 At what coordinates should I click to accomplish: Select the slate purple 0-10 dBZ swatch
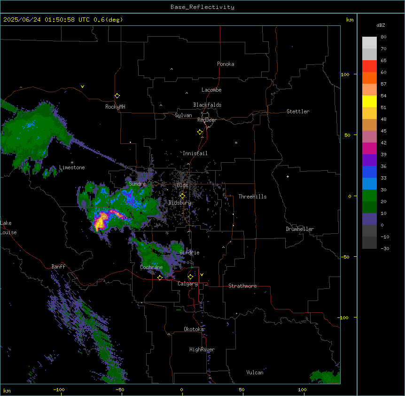[x=369, y=219]
